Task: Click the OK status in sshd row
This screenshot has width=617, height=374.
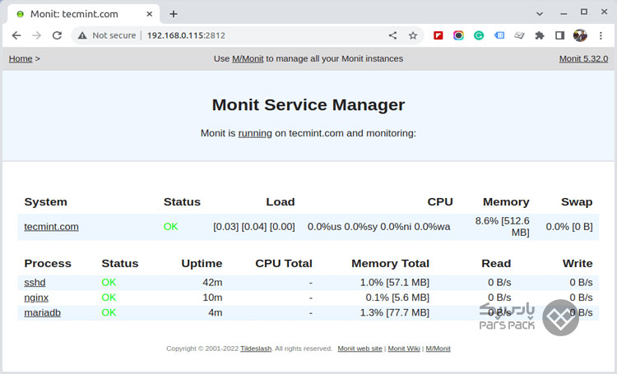Action: (109, 283)
